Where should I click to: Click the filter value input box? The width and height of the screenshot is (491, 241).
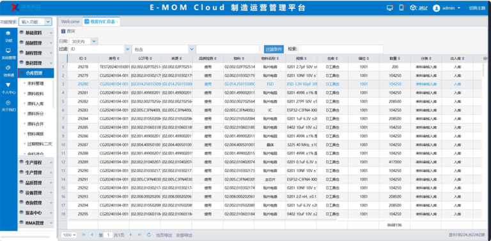pyautogui.click(x=228, y=49)
